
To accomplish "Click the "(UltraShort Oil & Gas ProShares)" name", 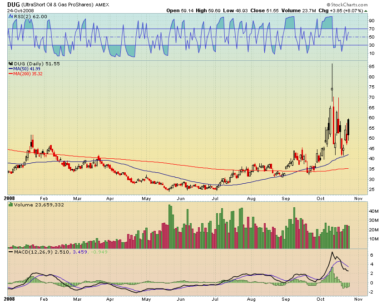I will click(58, 5).
